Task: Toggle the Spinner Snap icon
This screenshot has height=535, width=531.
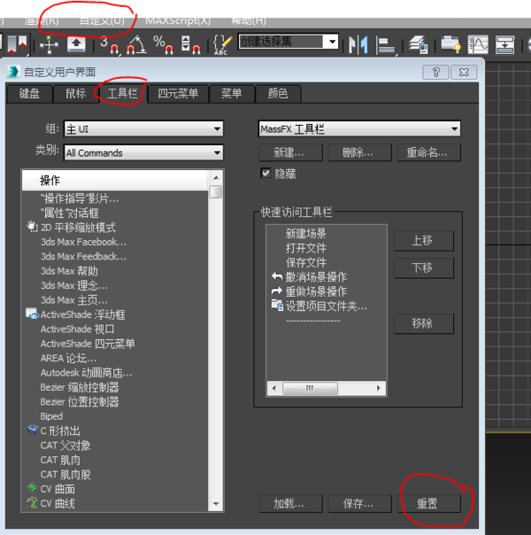Action: coord(191,44)
